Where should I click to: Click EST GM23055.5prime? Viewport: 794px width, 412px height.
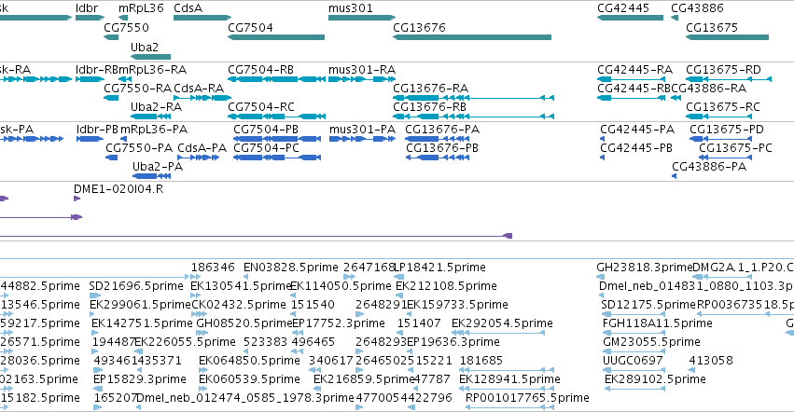(x=634, y=351)
